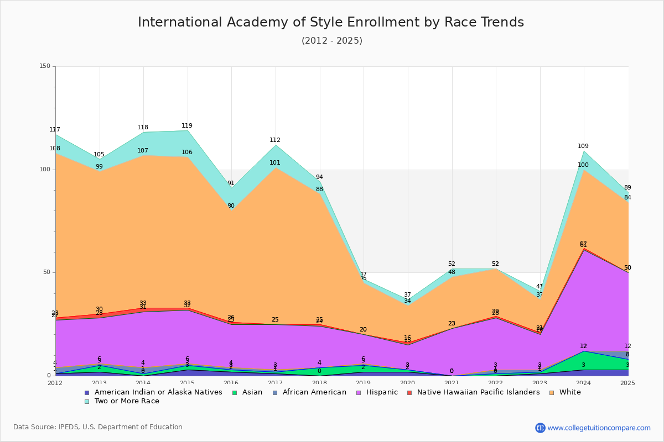
Task: Click the 100 y-axis label
Action: [x=45, y=170]
